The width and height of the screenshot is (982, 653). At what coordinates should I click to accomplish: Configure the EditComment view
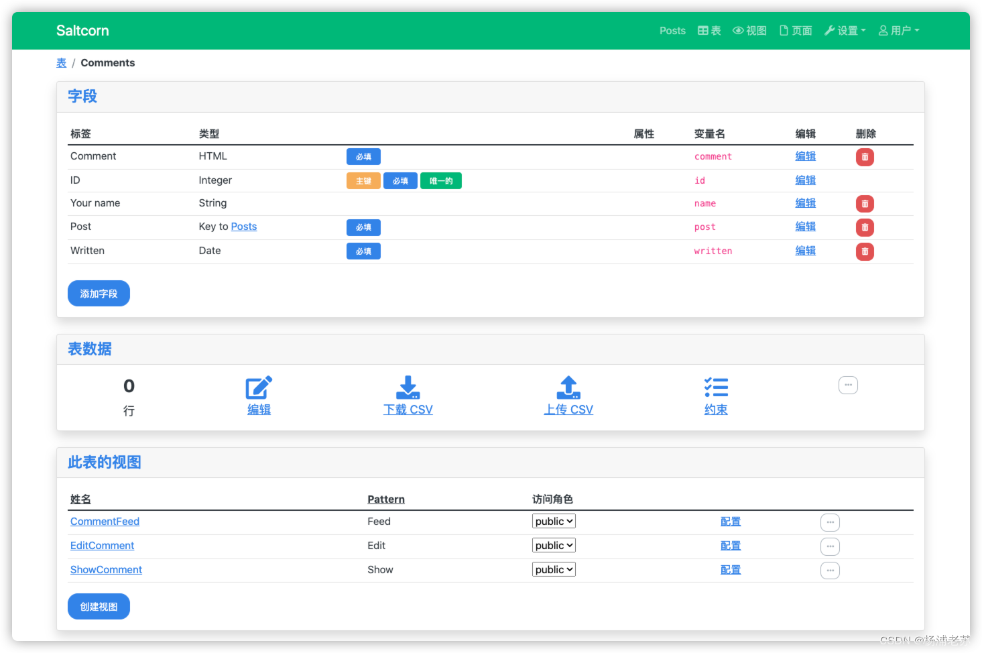click(730, 546)
